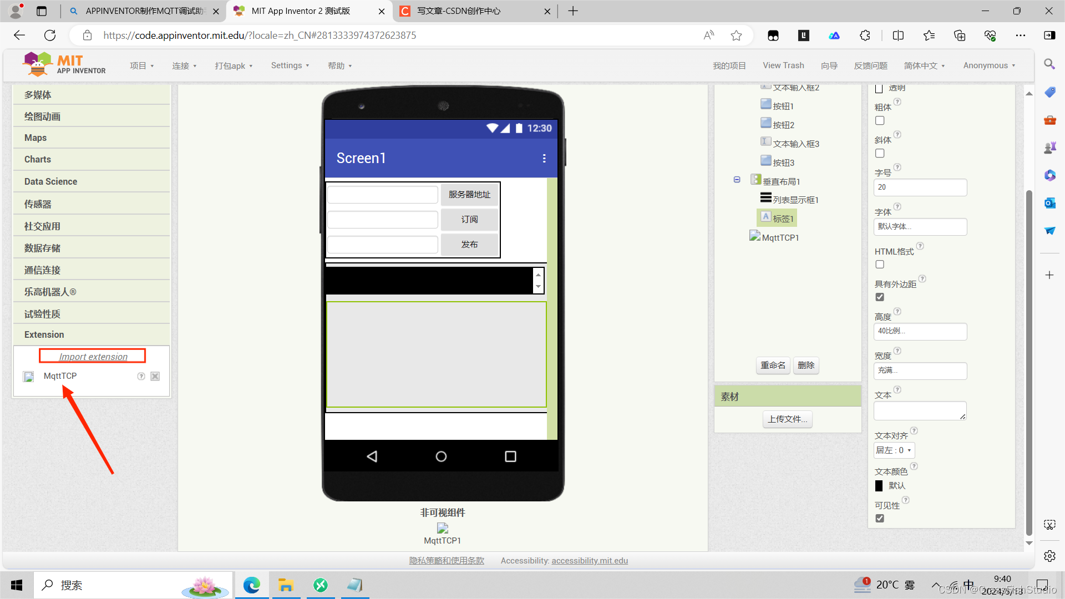This screenshot has height=599, width=1065.
Task: Click the 上传文件 upload button
Action: (x=787, y=419)
